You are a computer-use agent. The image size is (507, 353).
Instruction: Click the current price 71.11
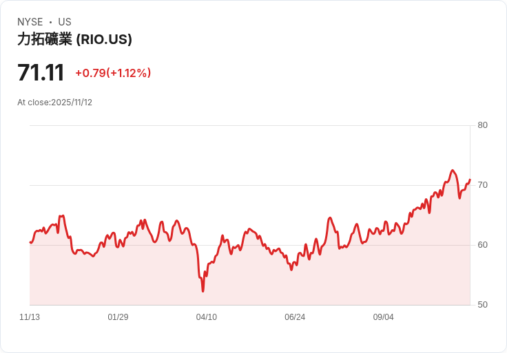tap(41, 73)
